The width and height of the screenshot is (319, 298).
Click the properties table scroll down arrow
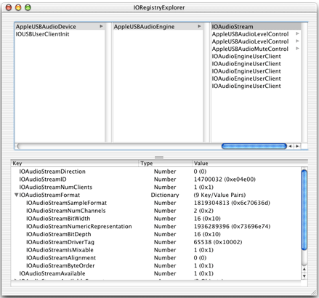coord(304,275)
